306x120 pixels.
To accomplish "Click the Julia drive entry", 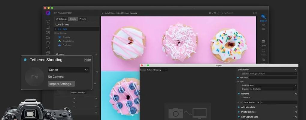I will tap(77, 29).
